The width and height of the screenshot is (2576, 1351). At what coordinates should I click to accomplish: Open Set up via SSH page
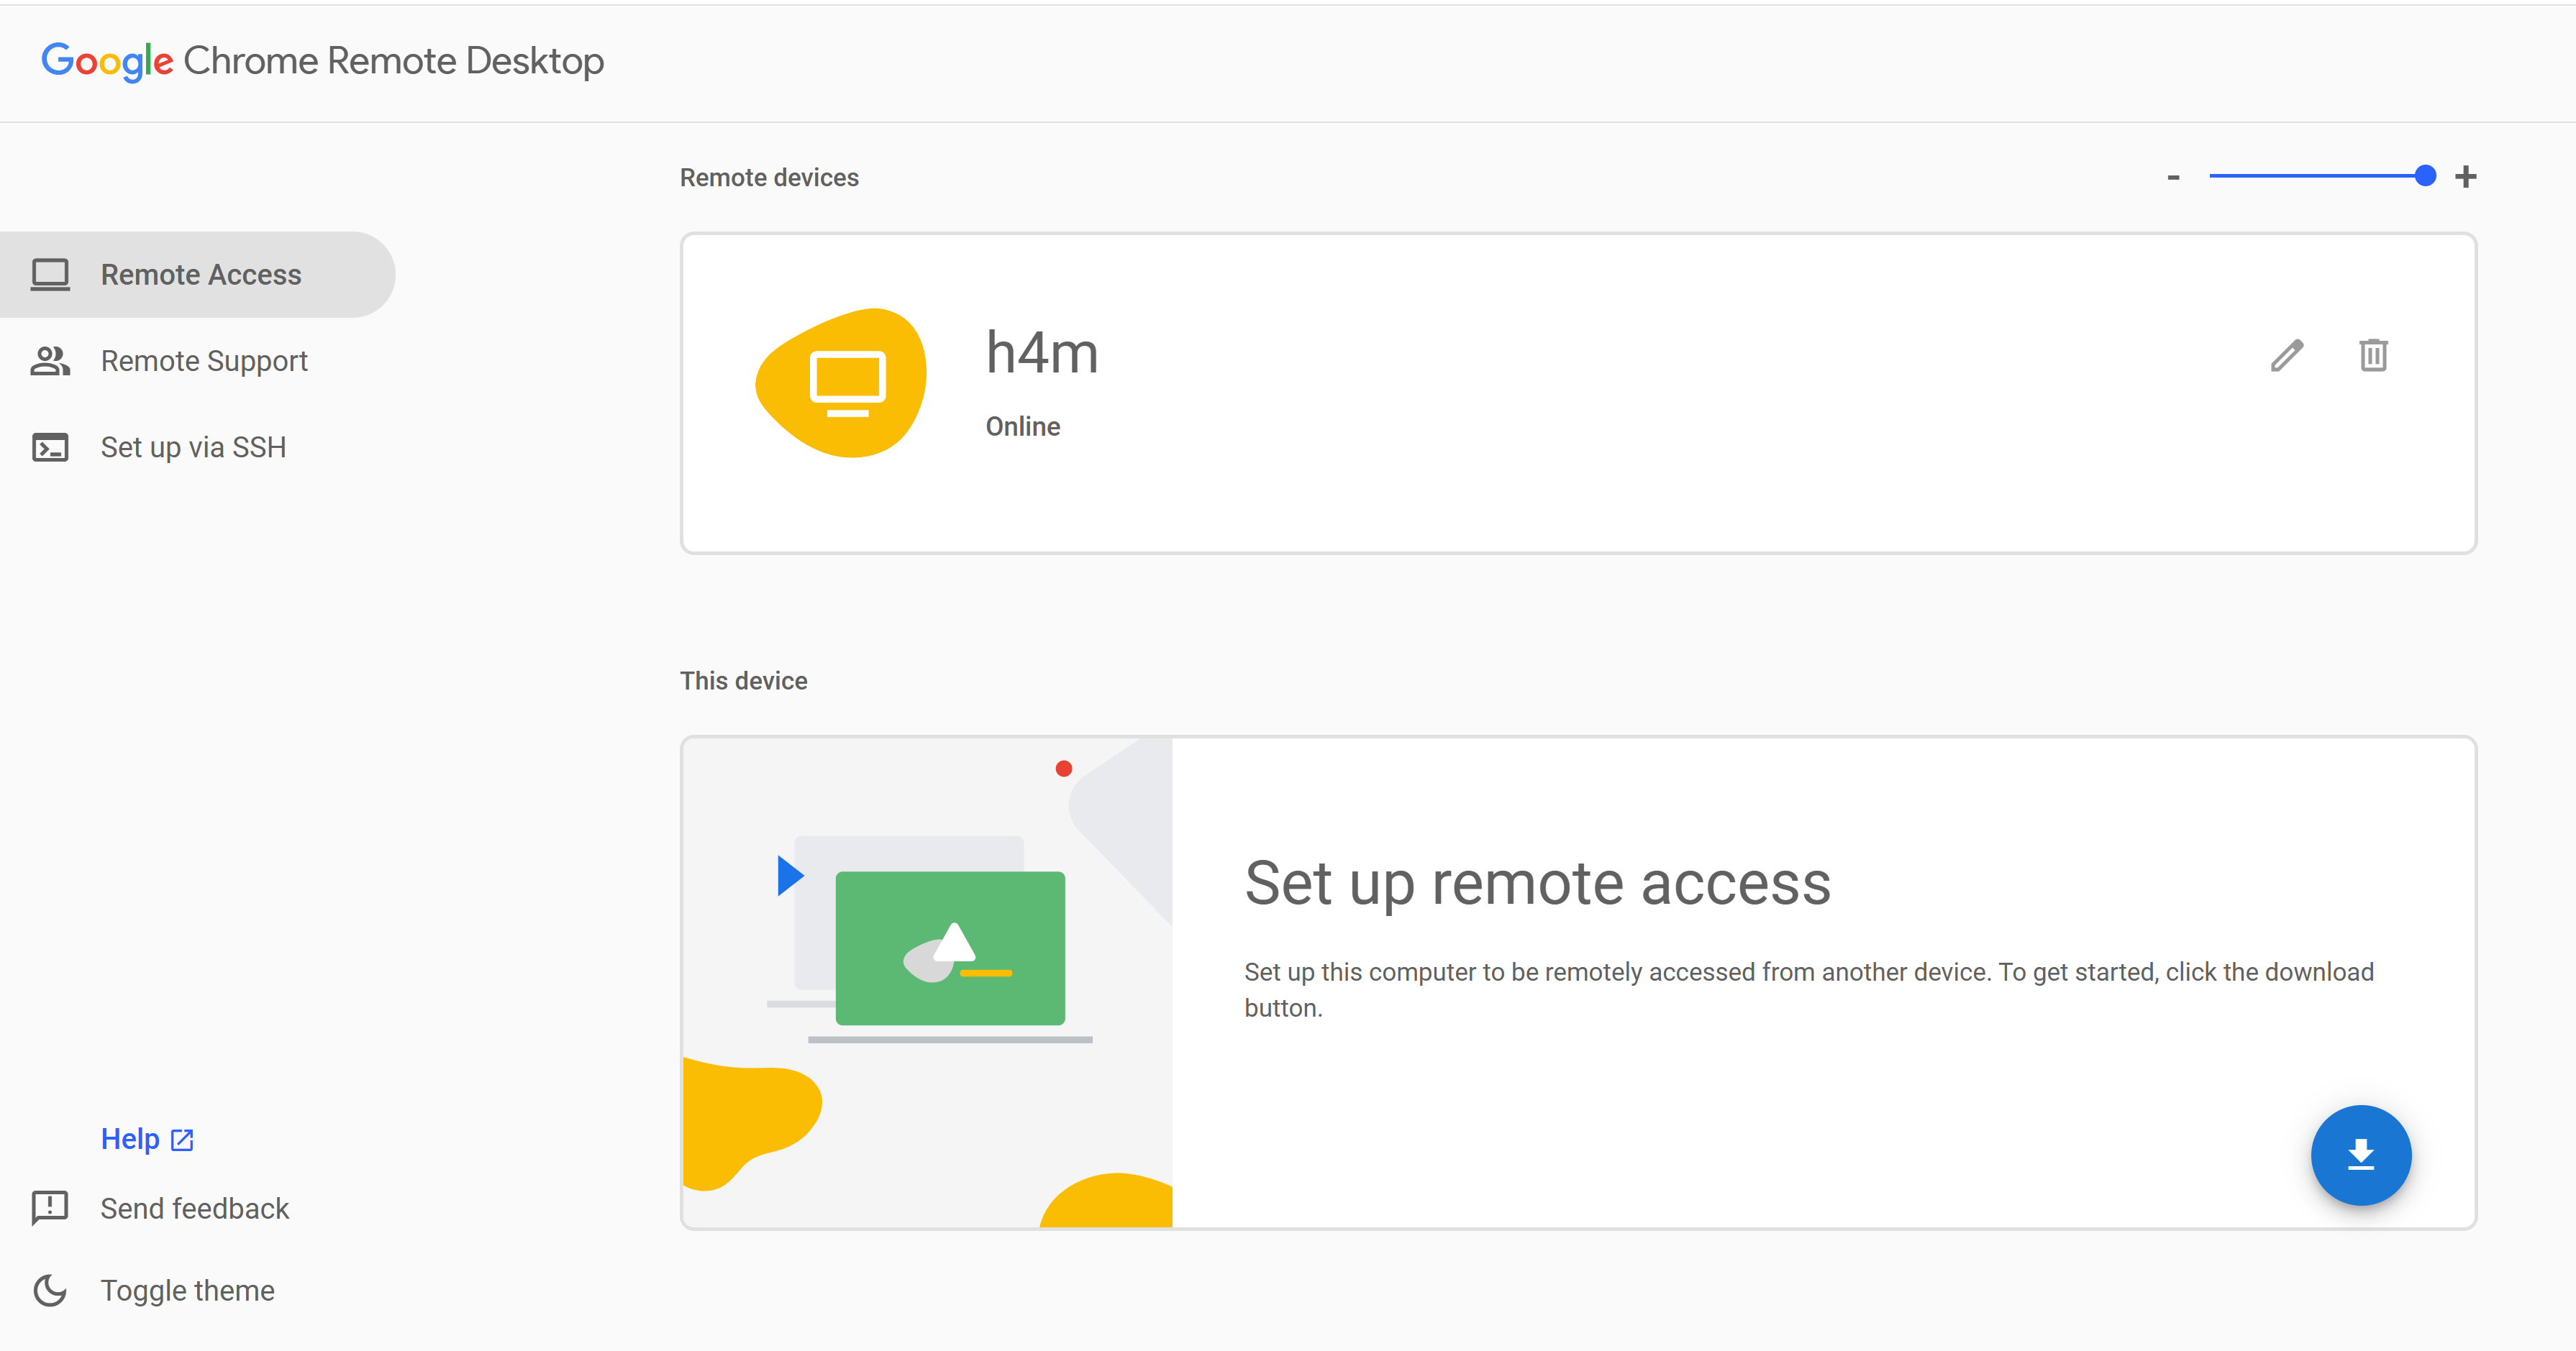point(193,446)
